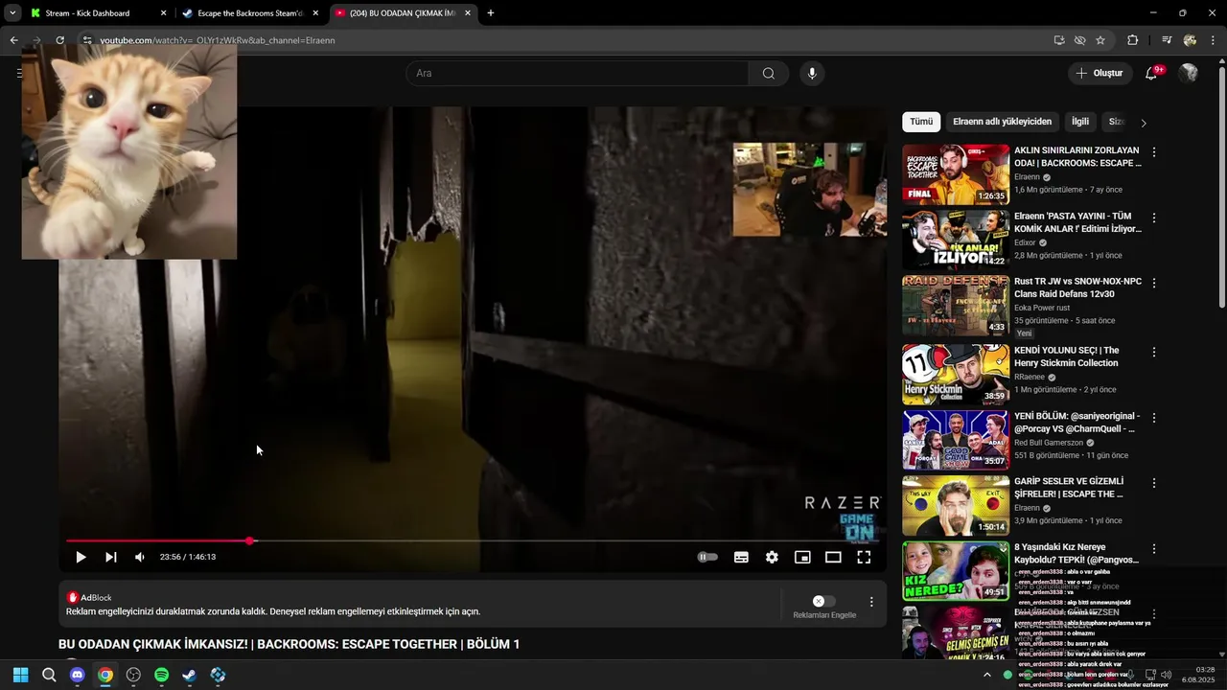Image resolution: width=1227 pixels, height=690 pixels.
Task: Open the Chrome media control icon
Action: point(1167,40)
